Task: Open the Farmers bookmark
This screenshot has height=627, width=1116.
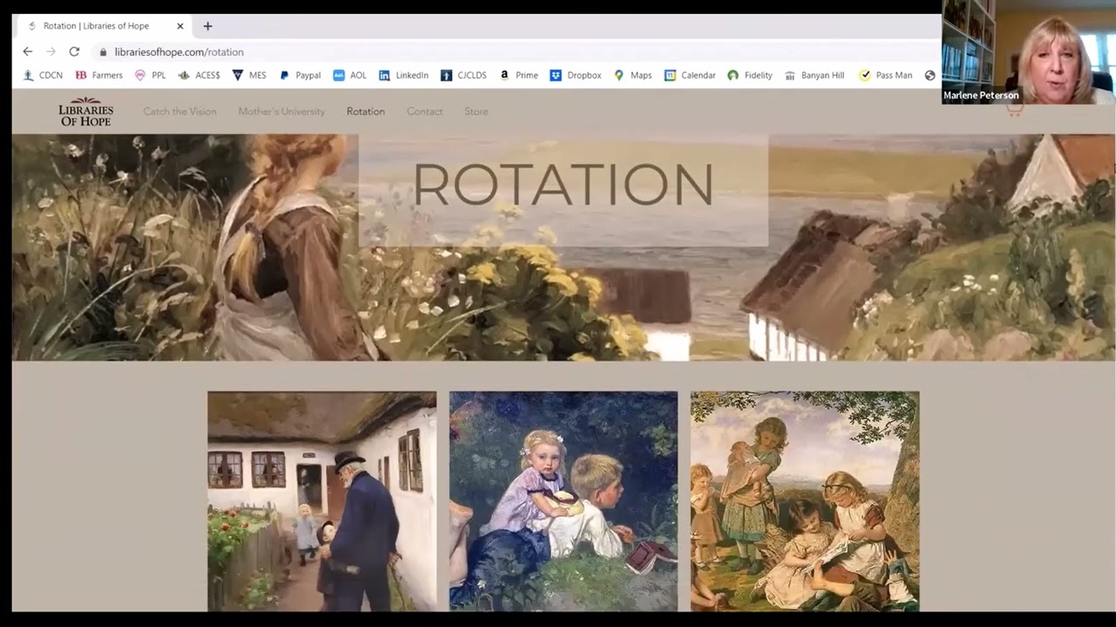Action: [99, 76]
